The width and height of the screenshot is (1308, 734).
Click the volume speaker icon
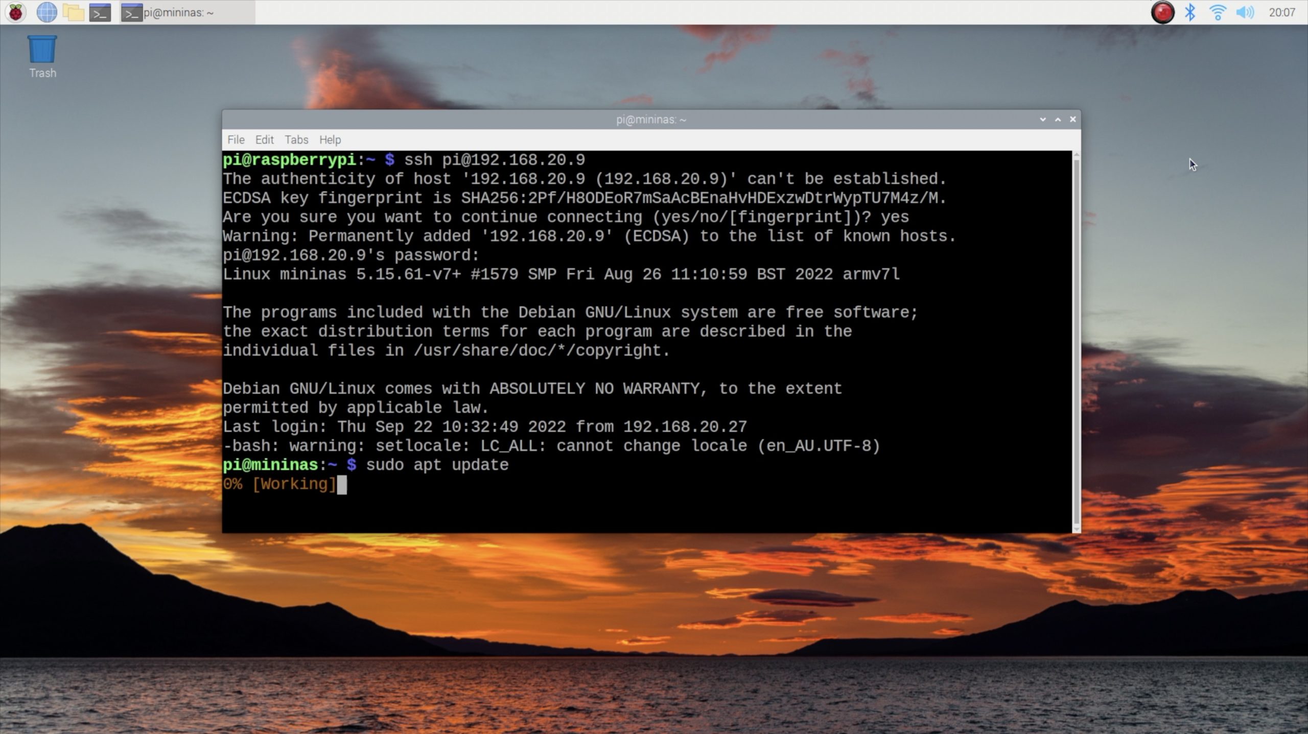1245,12
